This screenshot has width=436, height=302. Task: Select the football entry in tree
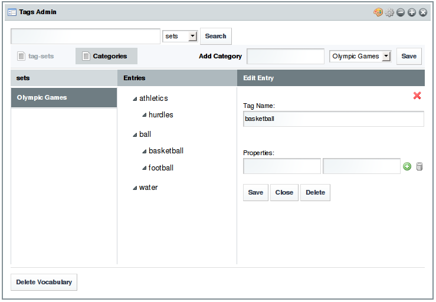160,168
